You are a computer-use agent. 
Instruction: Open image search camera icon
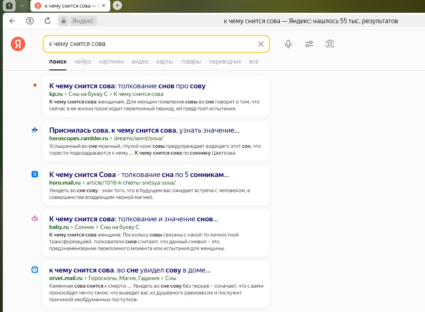(330, 44)
